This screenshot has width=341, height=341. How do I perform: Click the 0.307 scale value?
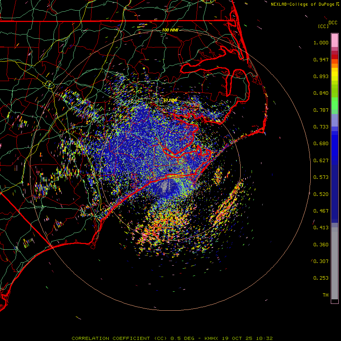coord(321,261)
